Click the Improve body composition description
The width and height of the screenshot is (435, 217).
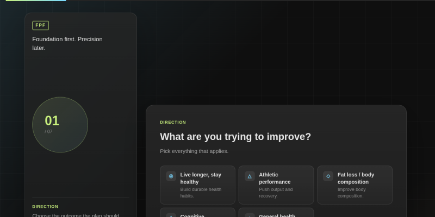pyautogui.click(x=351, y=193)
